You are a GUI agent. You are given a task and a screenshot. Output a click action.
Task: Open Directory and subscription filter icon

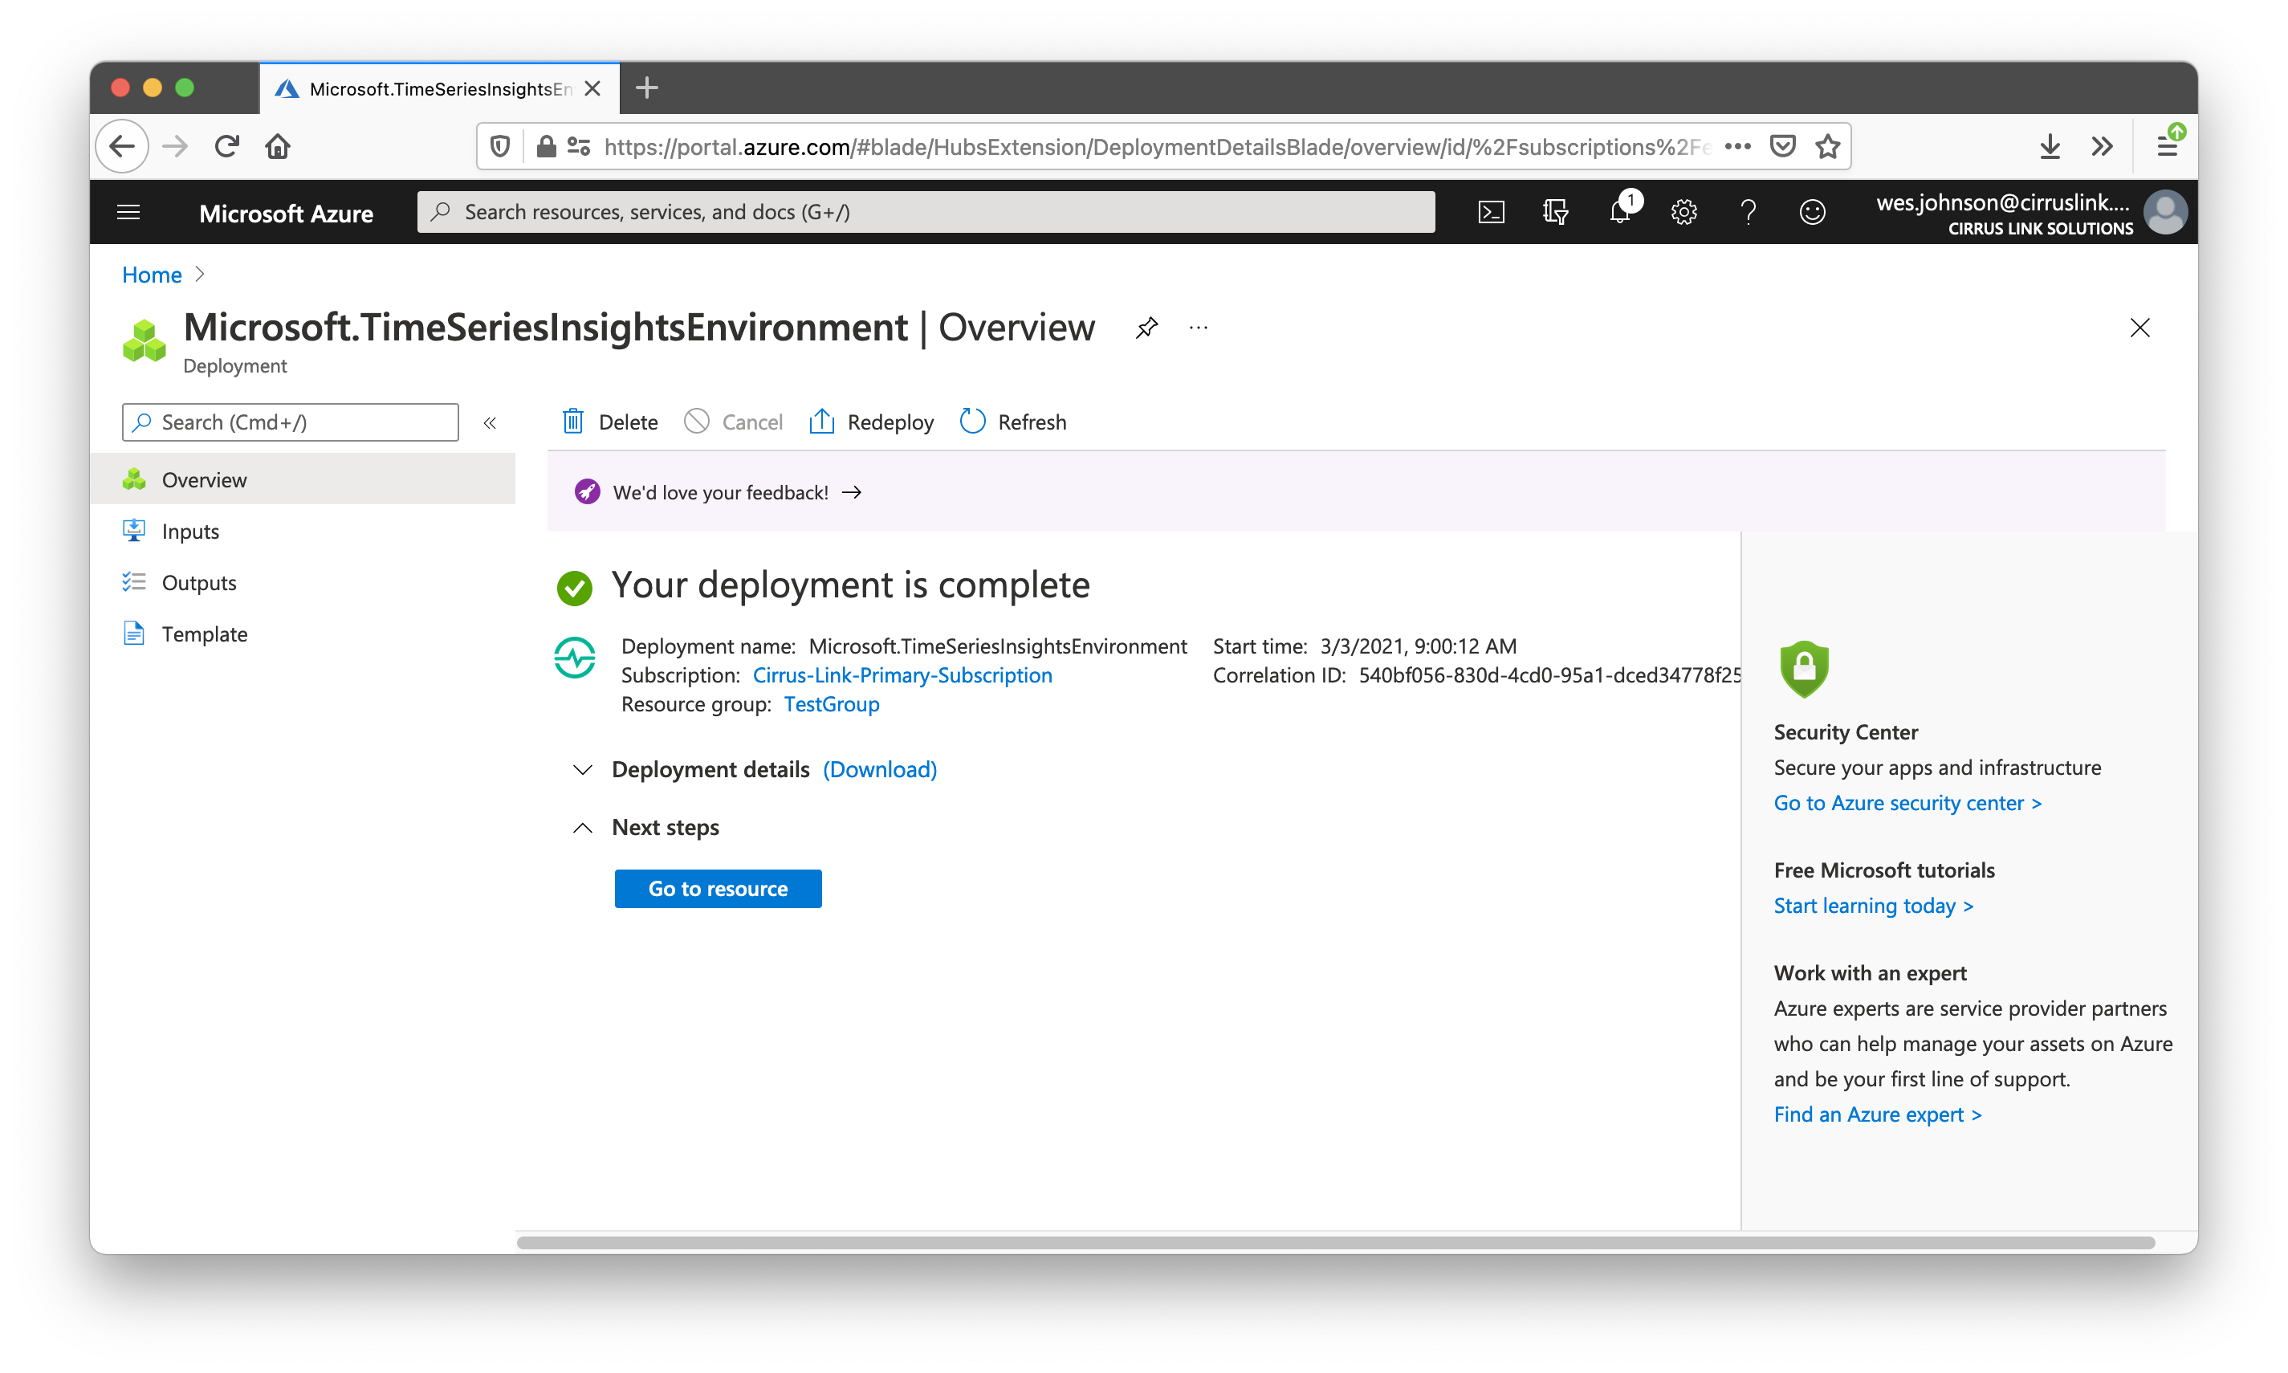click(x=1554, y=212)
